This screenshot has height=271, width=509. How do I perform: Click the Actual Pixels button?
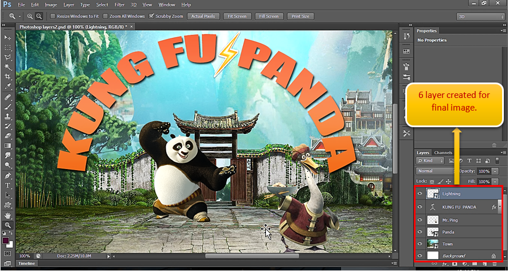pos(203,16)
